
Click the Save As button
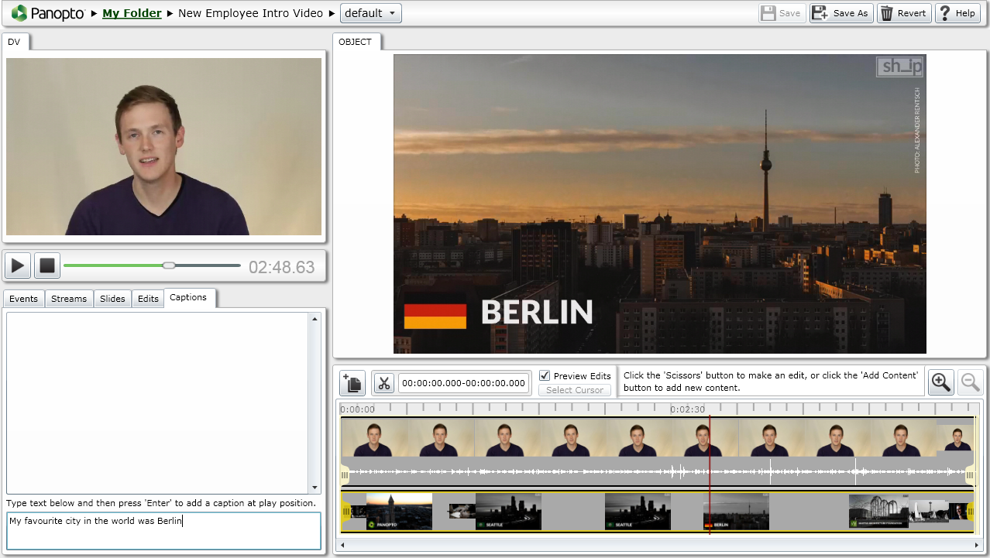[x=840, y=13]
